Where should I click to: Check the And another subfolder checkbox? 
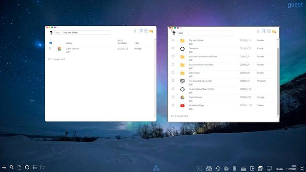pos(173,64)
